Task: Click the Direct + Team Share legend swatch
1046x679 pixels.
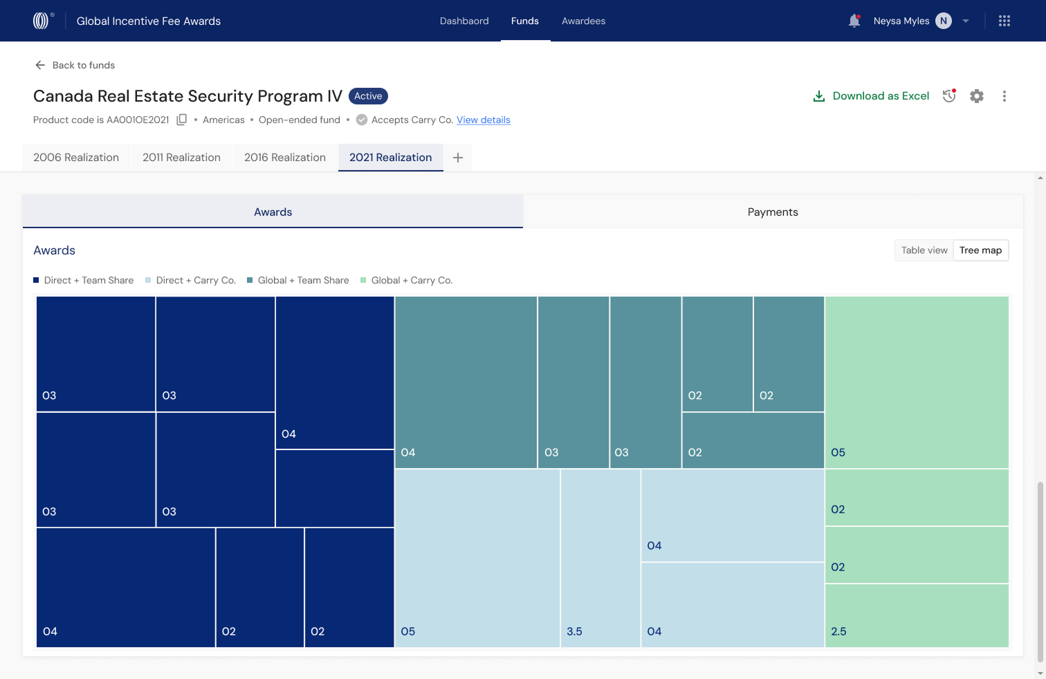Action: point(36,280)
